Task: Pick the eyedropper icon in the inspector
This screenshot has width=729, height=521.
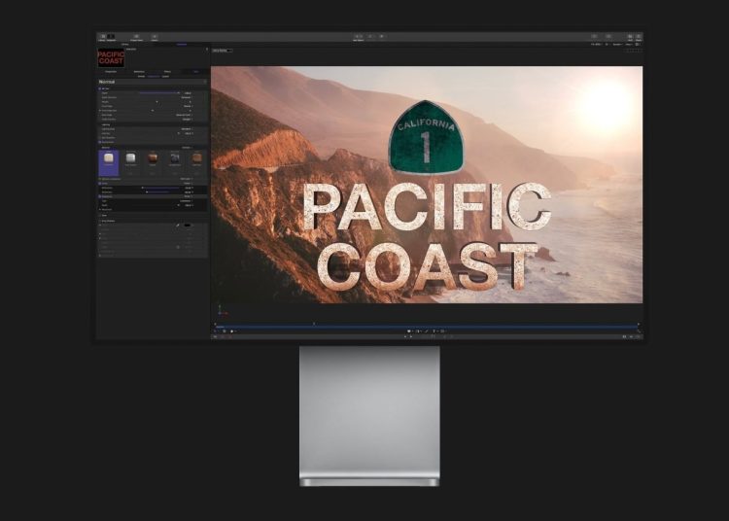Action: point(177,225)
